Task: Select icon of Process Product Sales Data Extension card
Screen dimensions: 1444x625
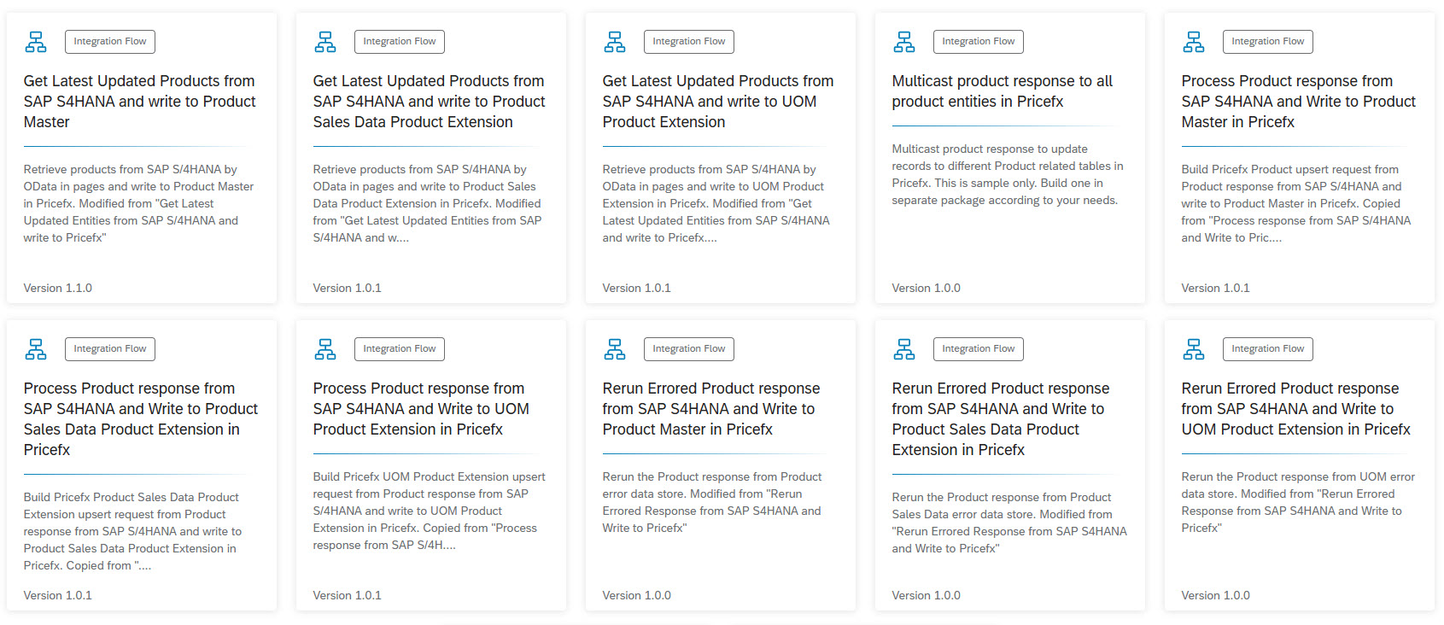Action: point(36,348)
